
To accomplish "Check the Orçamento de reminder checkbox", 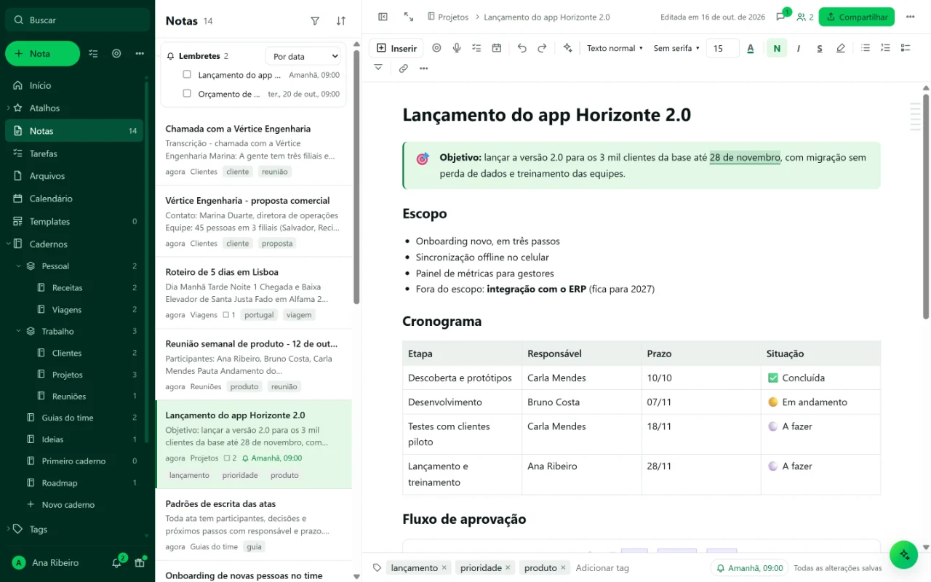I will [x=187, y=93].
